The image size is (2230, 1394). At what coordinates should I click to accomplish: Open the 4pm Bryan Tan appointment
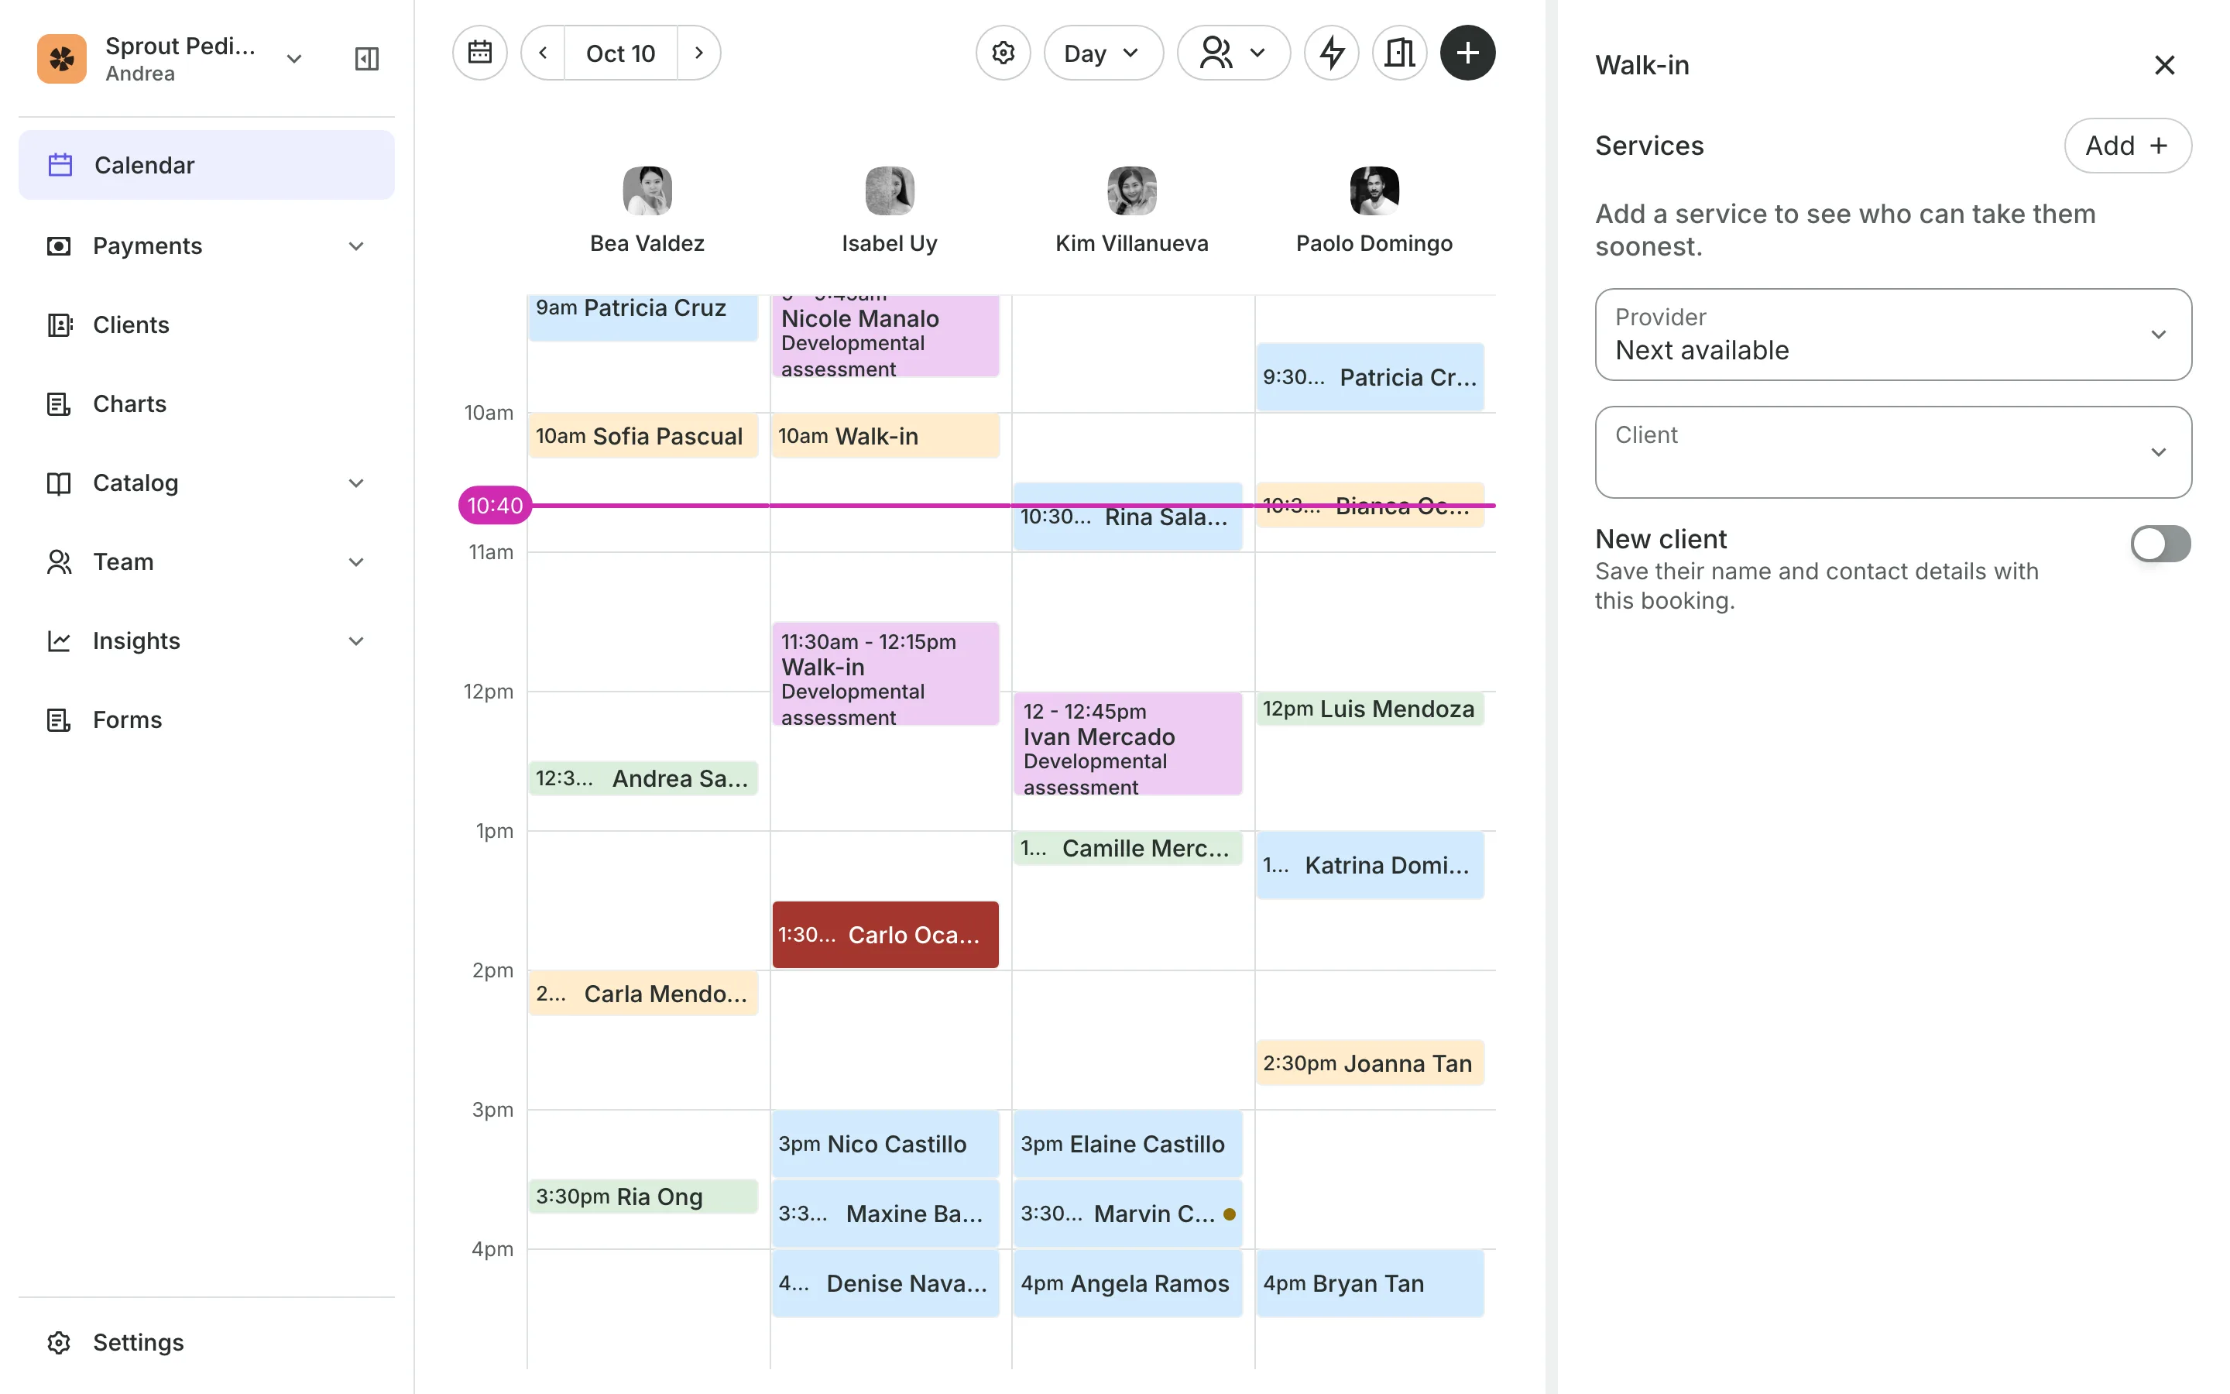pyautogui.click(x=1369, y=1282)
